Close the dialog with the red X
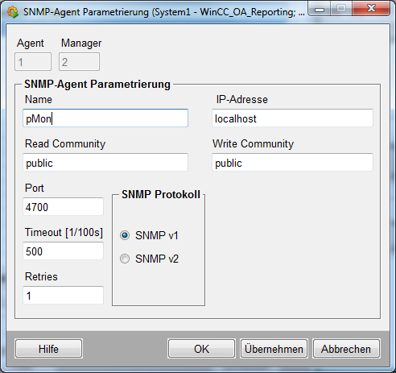 pos(371,8)
